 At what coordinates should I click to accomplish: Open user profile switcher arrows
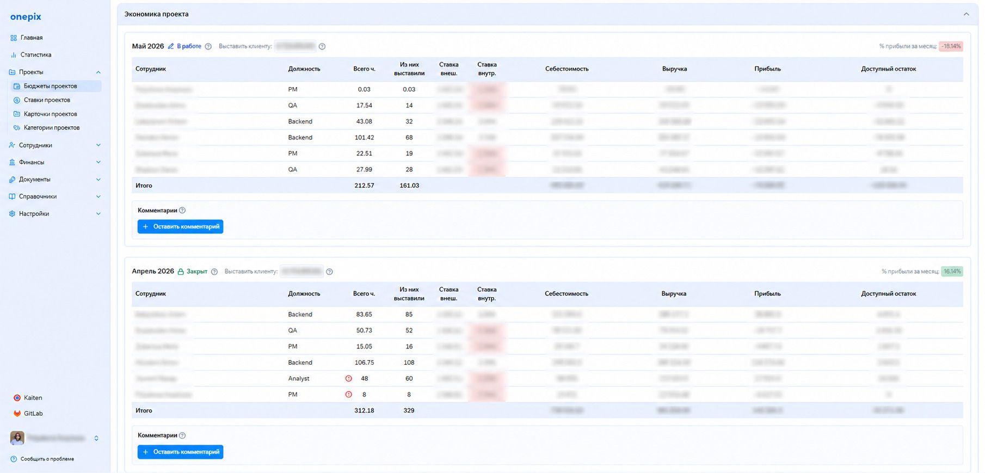96,438
